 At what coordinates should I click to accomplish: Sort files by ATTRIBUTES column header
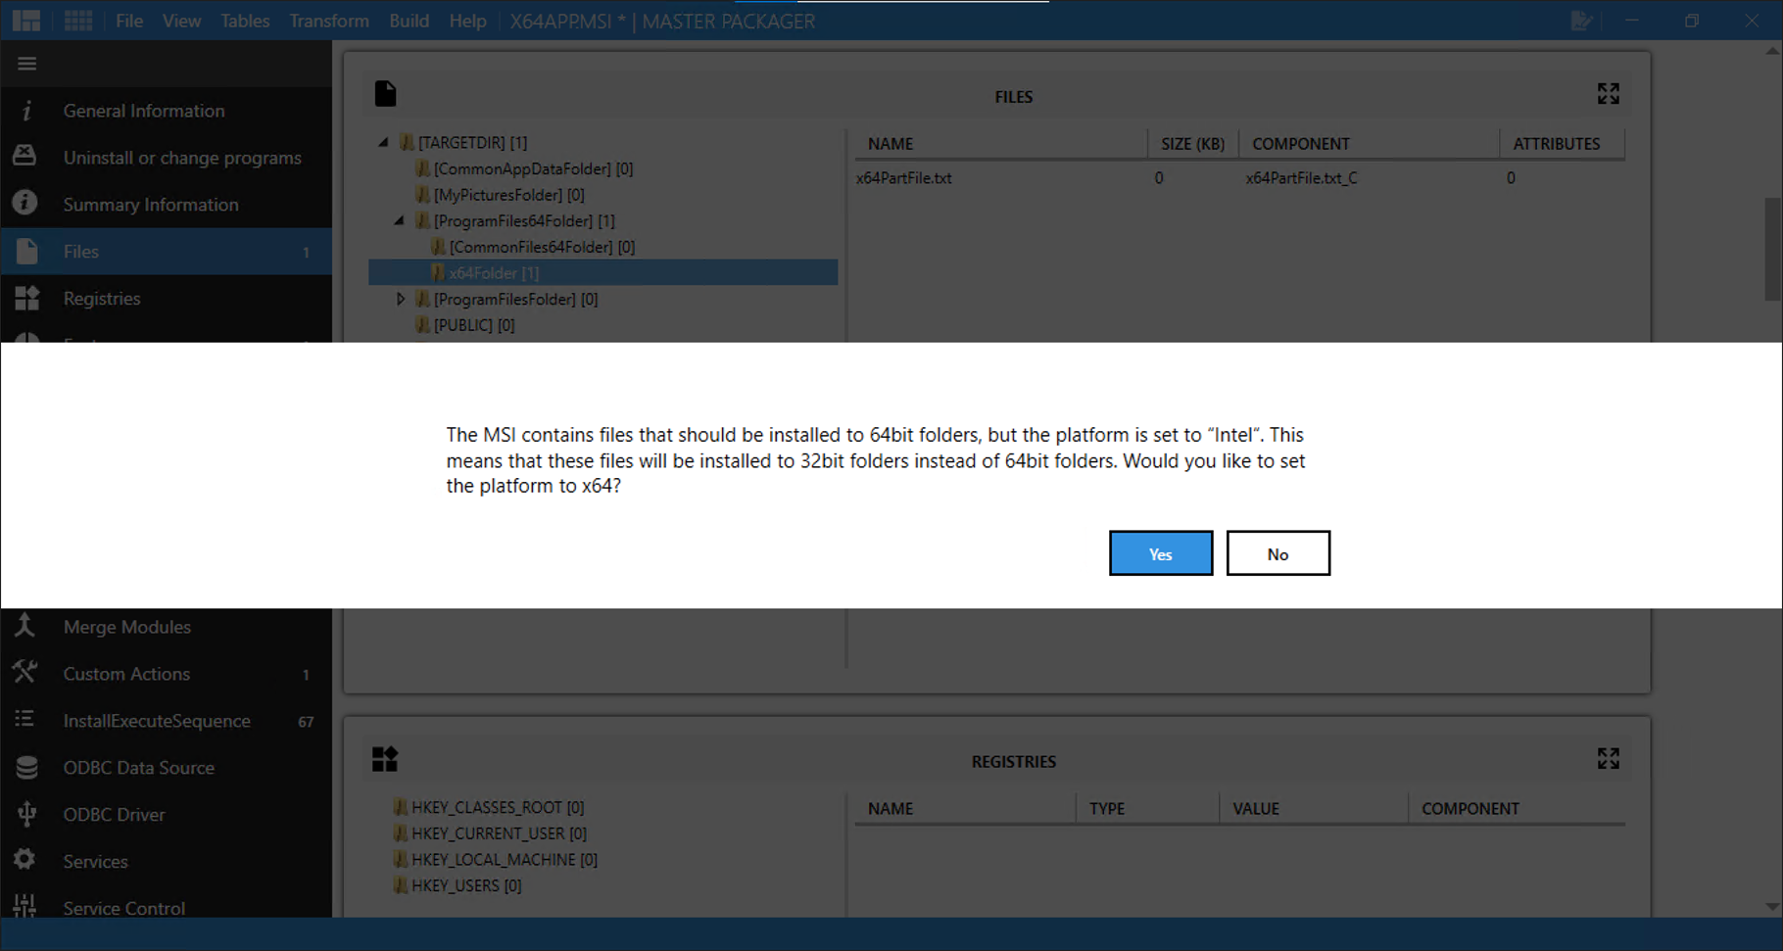click(1562, 143)
